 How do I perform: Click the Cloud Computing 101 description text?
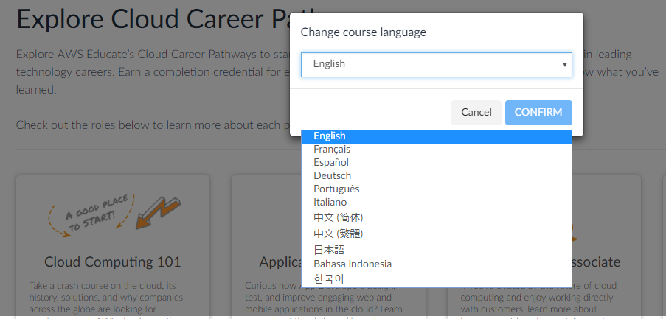pos(106,301)
